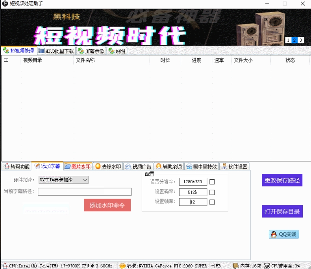
Task: Click QQ penguin icon on QQ交谈 button
Action: 274,234
